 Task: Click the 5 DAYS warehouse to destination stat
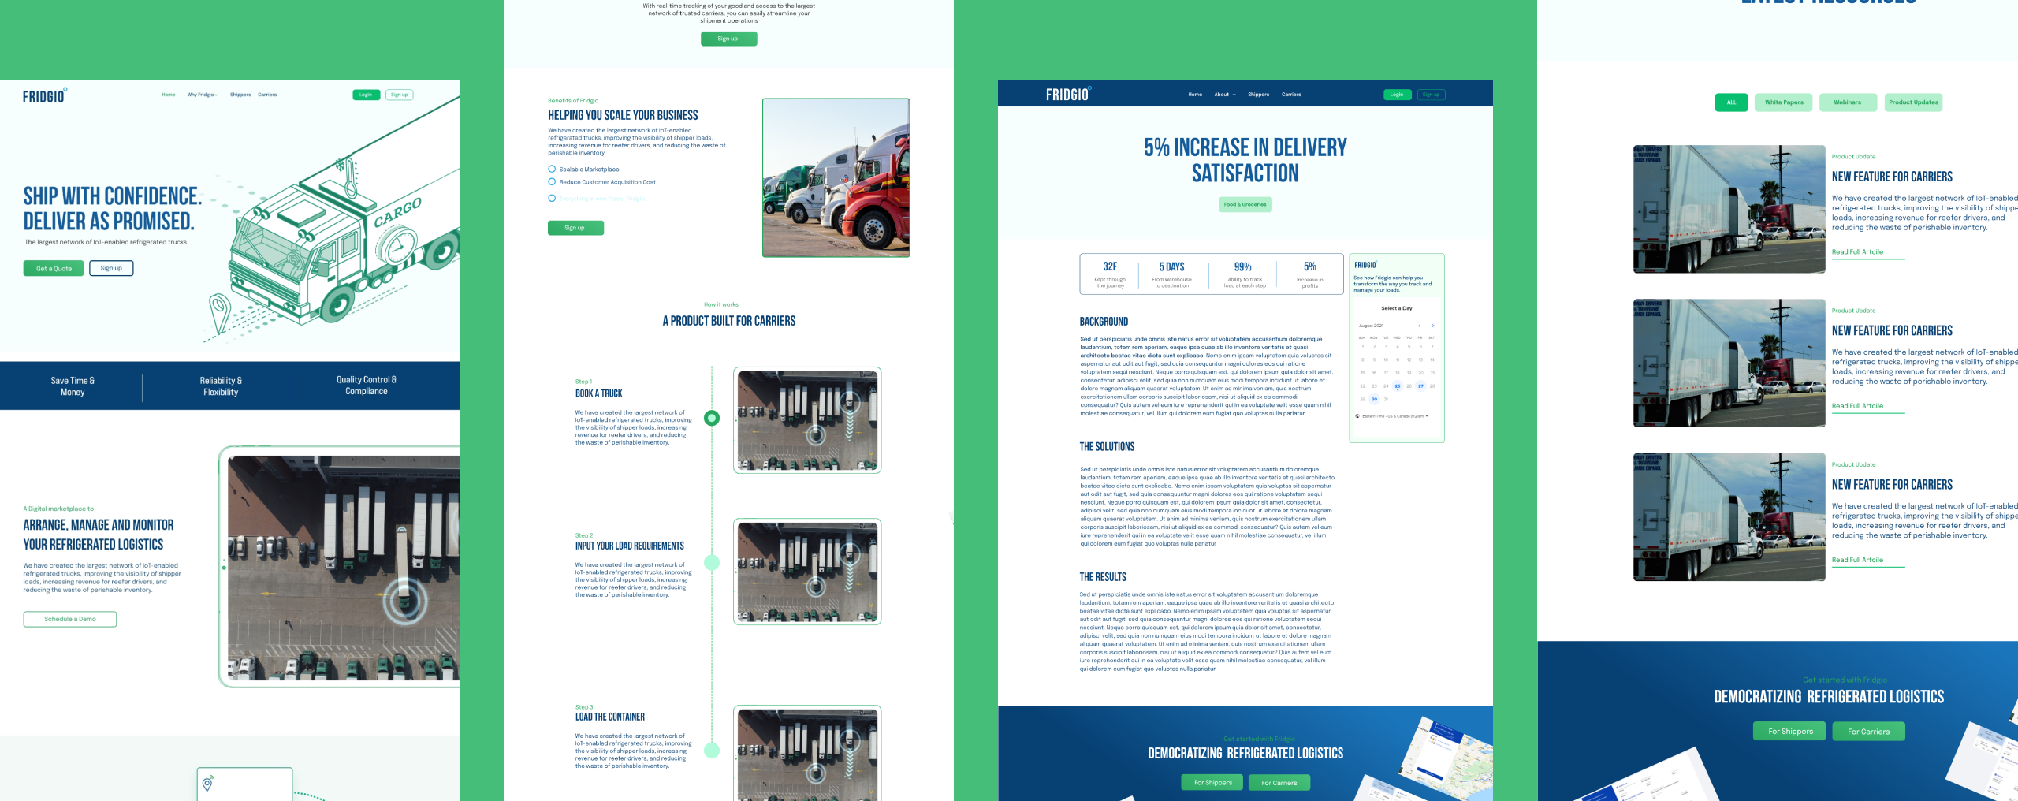coord(1172,274)
